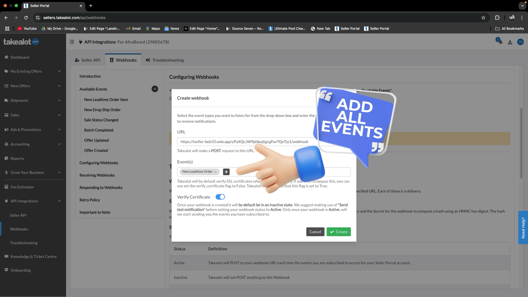Toggle the sidebar hamburger menu icon
This screenshot has width=528, height=297.
[x=72, y=42]
